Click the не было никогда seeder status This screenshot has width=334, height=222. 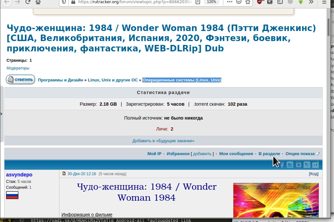(x=183, y=118)
